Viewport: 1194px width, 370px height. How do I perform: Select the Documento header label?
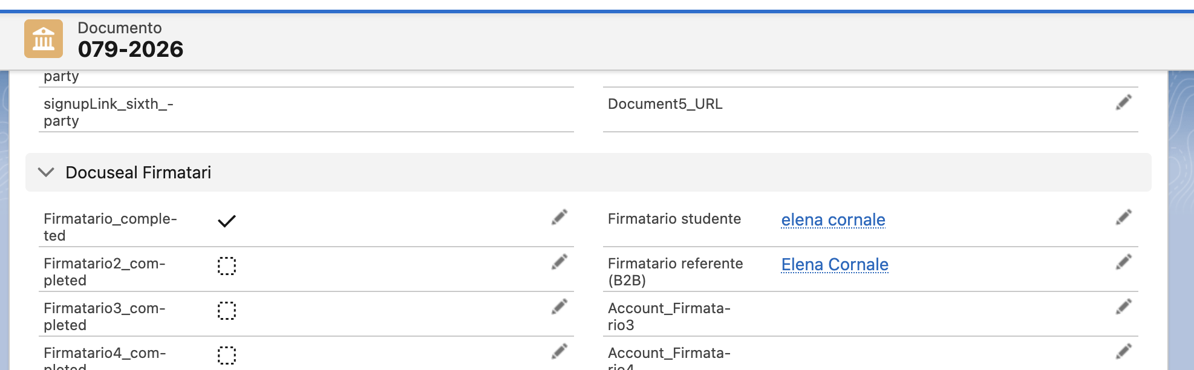[x=120, y=28]
